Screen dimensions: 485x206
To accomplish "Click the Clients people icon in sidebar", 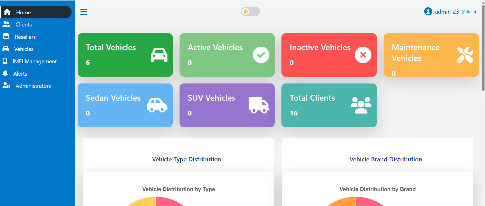I will pos(6,24).
